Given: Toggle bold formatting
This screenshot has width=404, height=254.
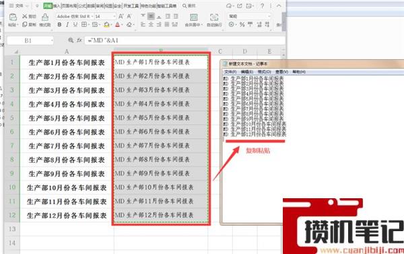Looking at the screenshot, I should point(59,24).
